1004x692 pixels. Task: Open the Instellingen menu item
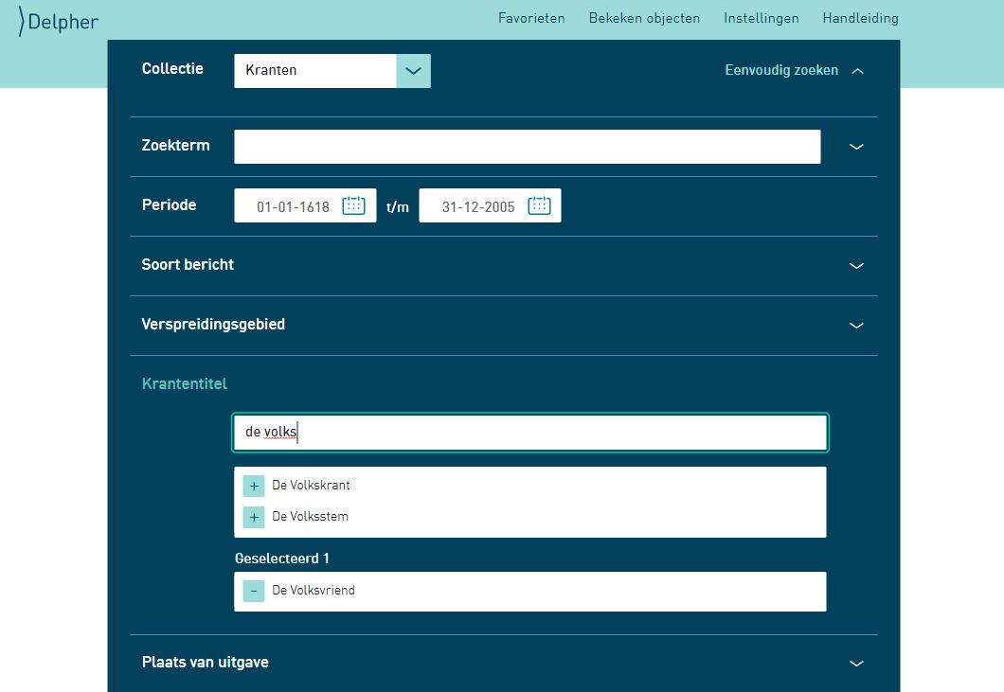pos(762,18)
